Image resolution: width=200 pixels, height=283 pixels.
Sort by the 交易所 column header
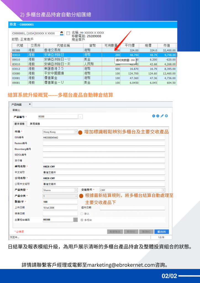click(36, 46)
